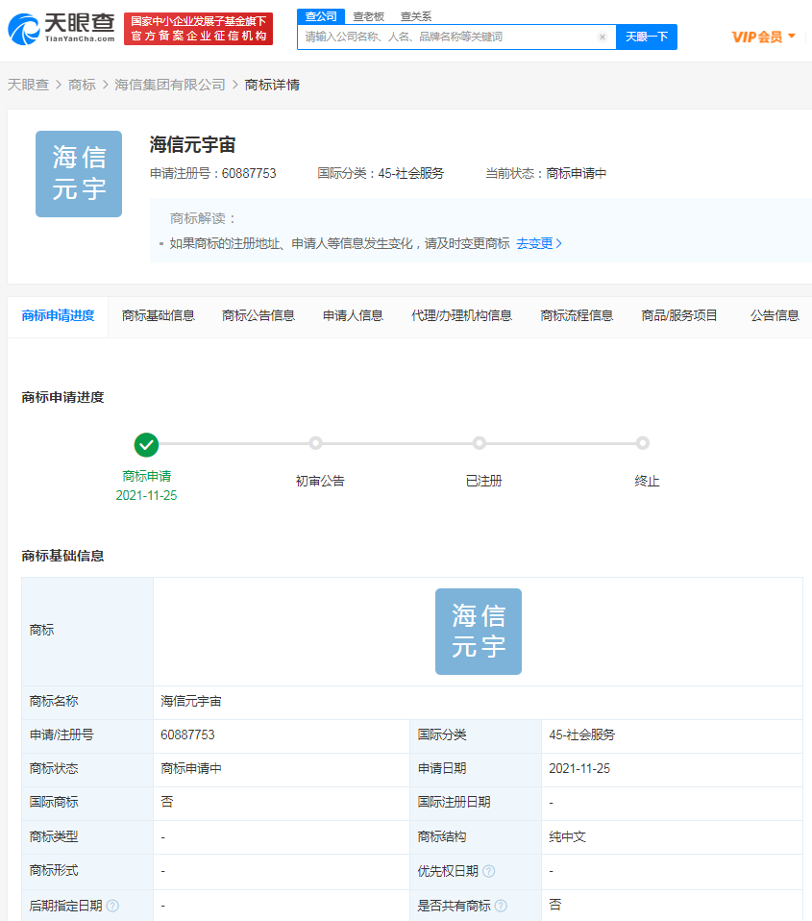This screenshot has height=921, width=812.
Task: Switch to the 商标公告信息 tab
Action: click(x=258, y=314)
